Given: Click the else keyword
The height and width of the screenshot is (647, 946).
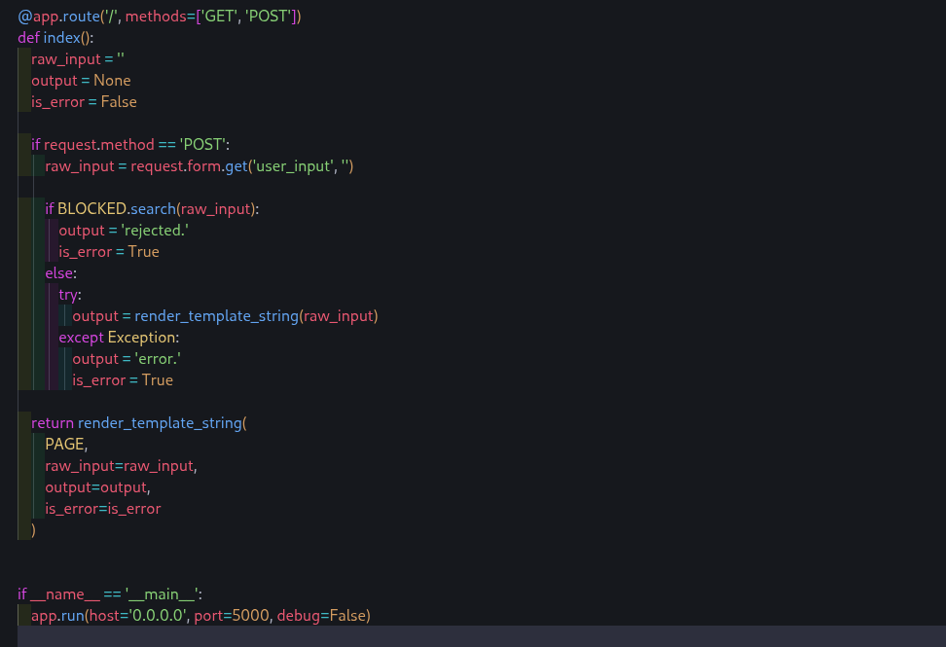Looking at the screenshot, I should [x=60, y=273].
